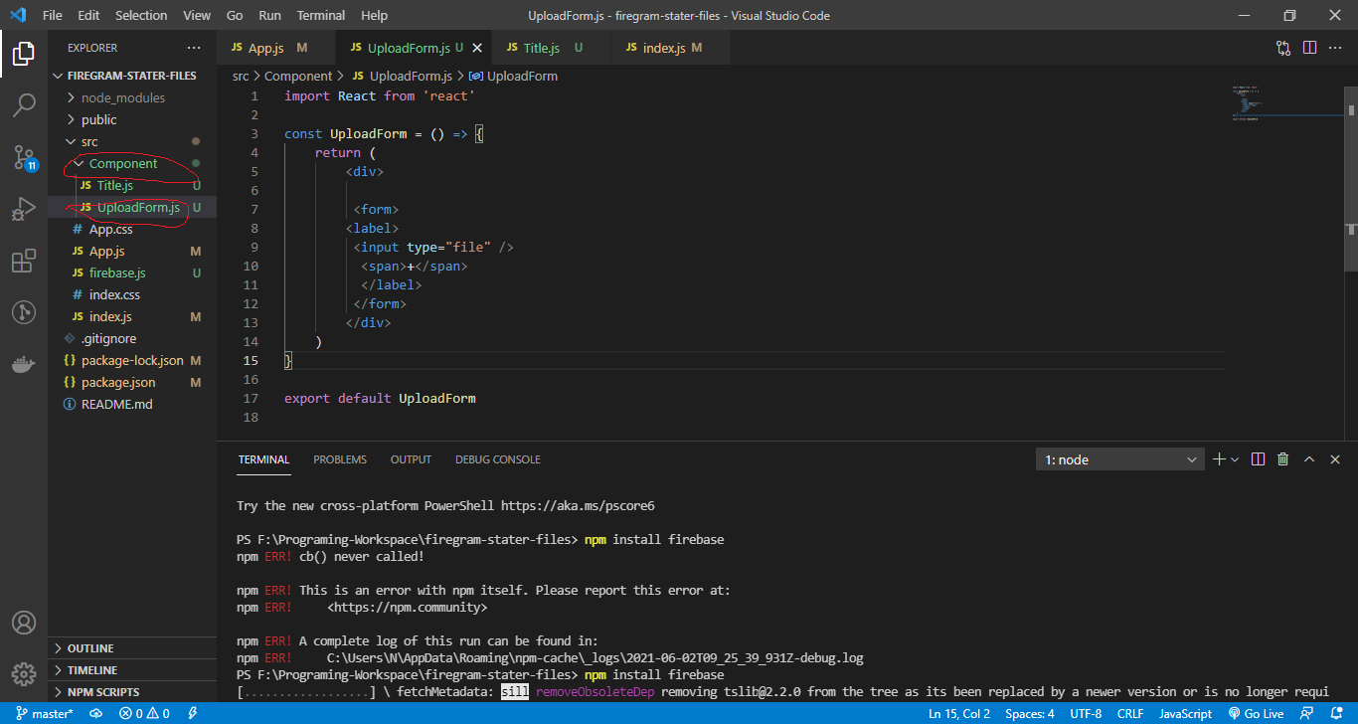1358x724 pixels.
Task: Kill the terminal using trash icon
Action: pyautogui.click(x=1283, y=459)
